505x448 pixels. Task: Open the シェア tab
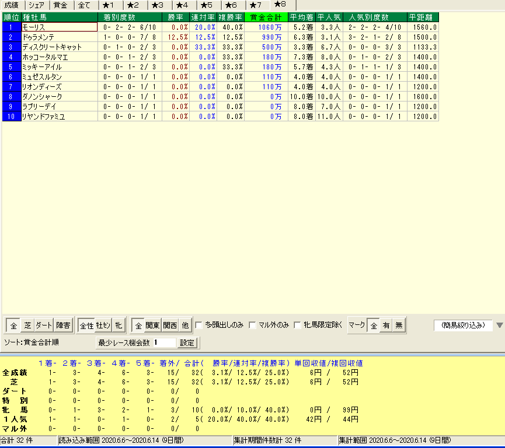tap(37, 5)
